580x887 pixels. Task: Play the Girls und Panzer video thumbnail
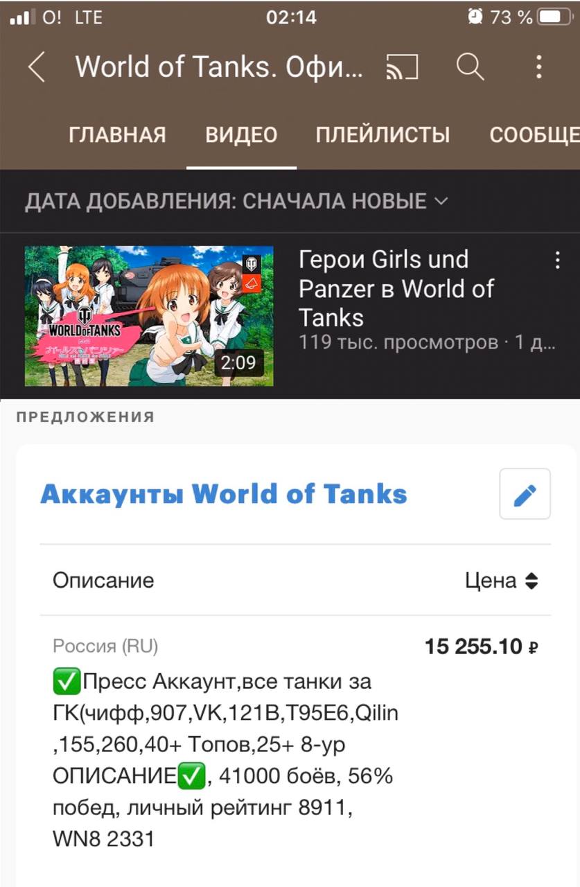pyautogui.click(x=149, y=316)
